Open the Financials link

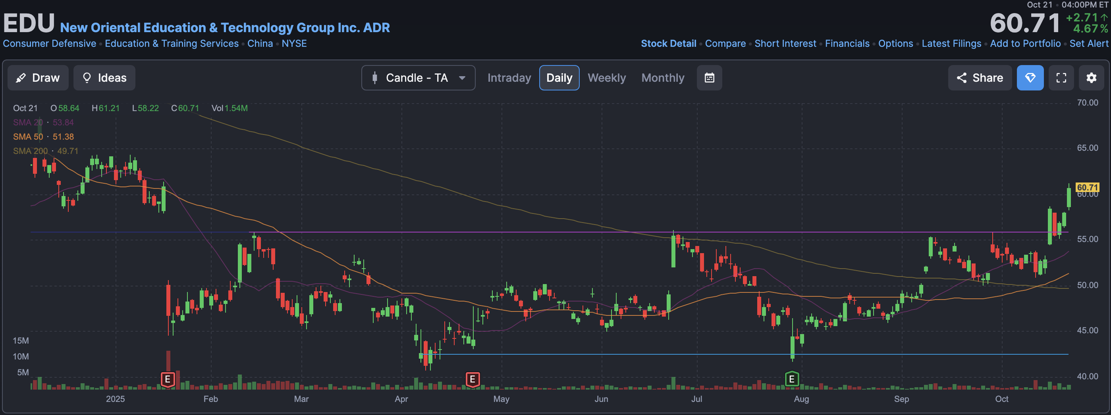coord(847,44)
